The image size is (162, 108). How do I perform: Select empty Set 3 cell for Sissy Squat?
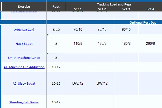point(126,83)
